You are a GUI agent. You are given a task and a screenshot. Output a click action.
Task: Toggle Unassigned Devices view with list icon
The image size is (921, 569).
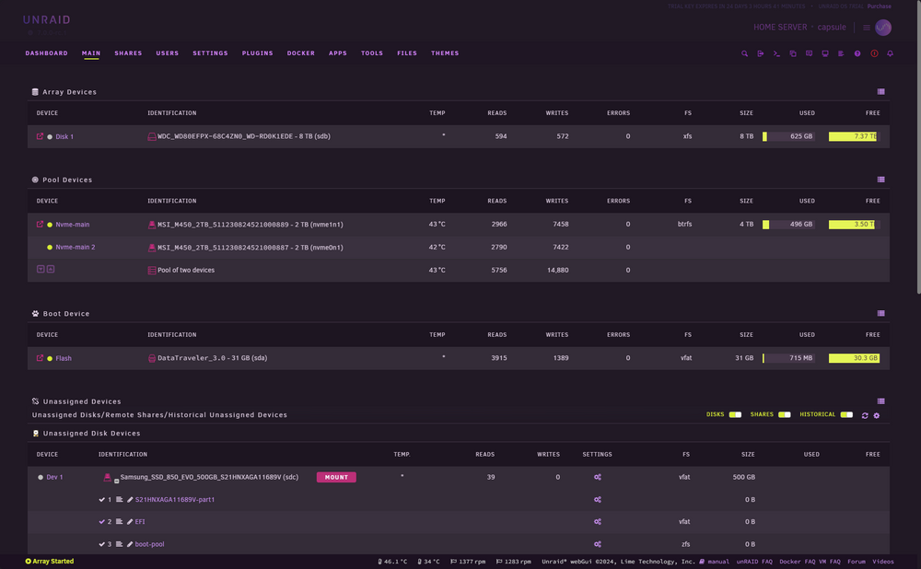tap(880, 401)
